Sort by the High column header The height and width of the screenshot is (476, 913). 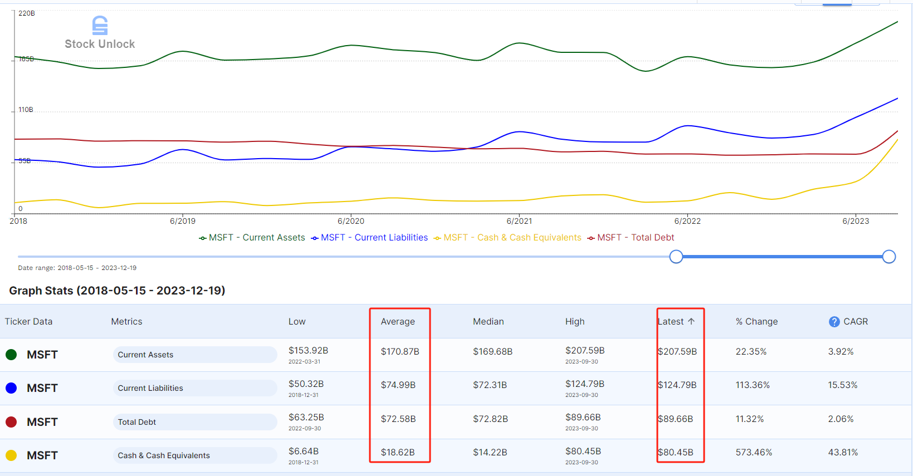(x=575, y=322)
